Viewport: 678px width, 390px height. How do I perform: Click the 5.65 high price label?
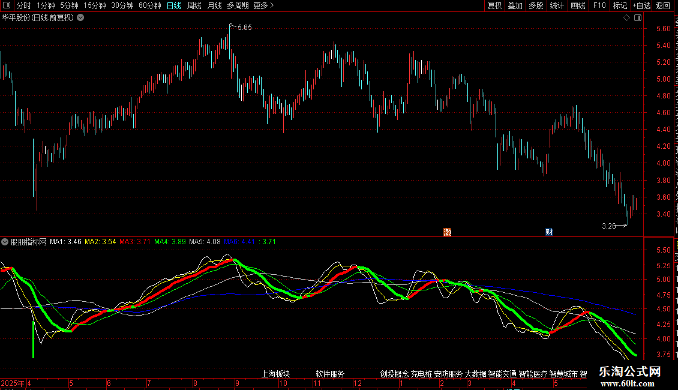pos(245,28)
